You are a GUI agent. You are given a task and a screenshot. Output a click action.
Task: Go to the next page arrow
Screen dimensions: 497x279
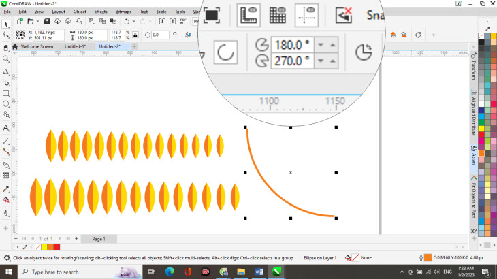point(60,238)
